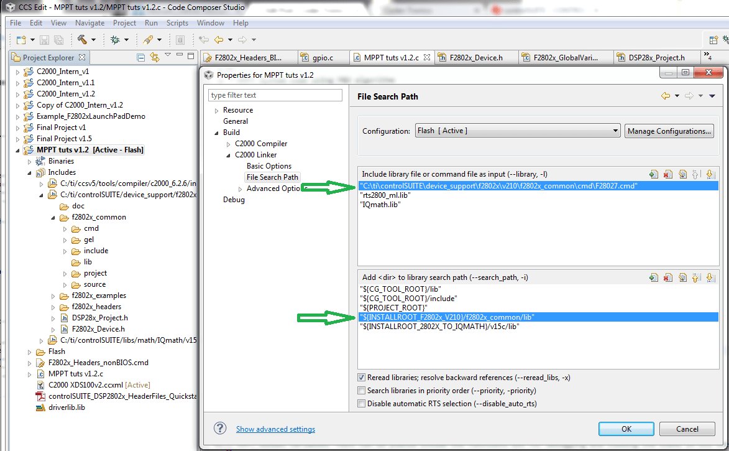Open the Project menu
This screenshot has height=451, width=729.
coord(124,22)
